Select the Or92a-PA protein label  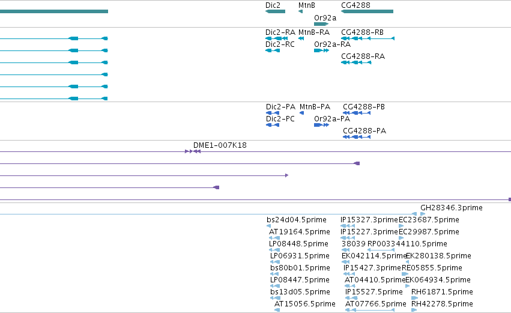click(332, 119)
